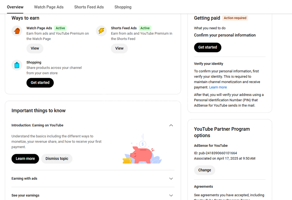The height and width of the screenshot is (200, 292).
Task: Click Change under AdSense for YouTube
Action: [x=205, y=170]
